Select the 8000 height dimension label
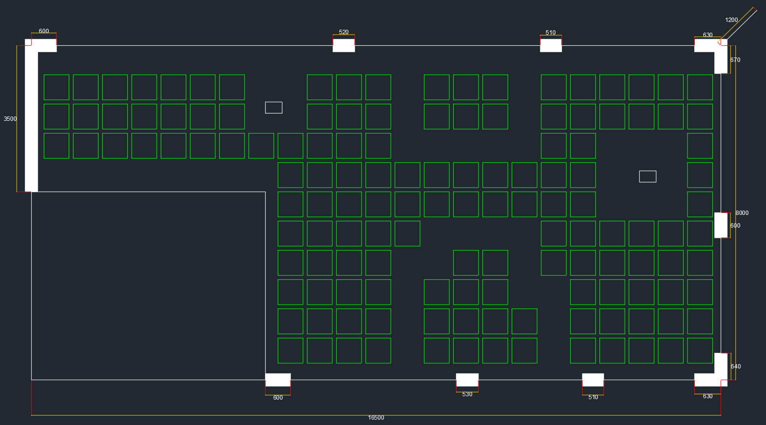 tap(742, 213)
